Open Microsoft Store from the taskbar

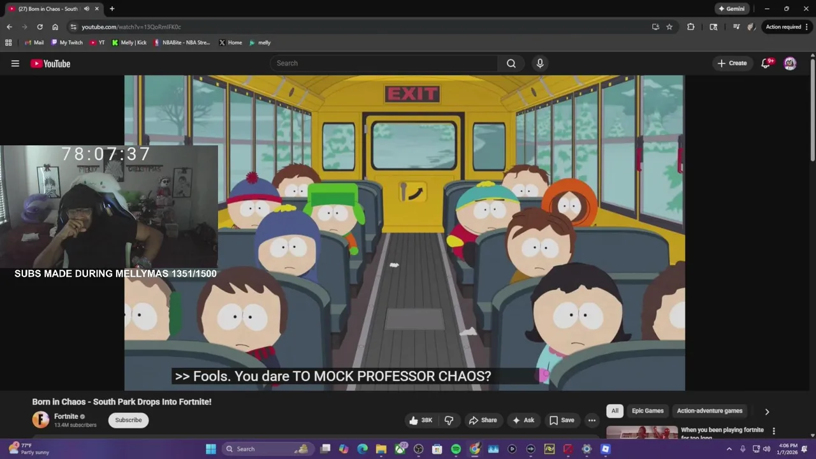(x=437, y=449)
